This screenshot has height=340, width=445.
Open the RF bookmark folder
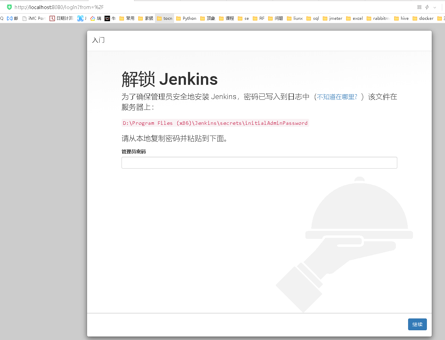point(259,18)
